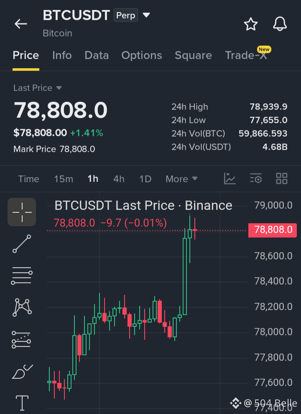
Task: Expand the More intervals dropdown
Action: 182,179
